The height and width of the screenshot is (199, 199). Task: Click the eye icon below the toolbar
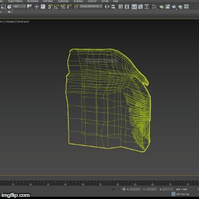(9, 12)
